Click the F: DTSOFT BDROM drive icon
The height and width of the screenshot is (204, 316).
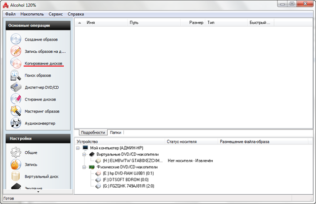click(98, 179)
